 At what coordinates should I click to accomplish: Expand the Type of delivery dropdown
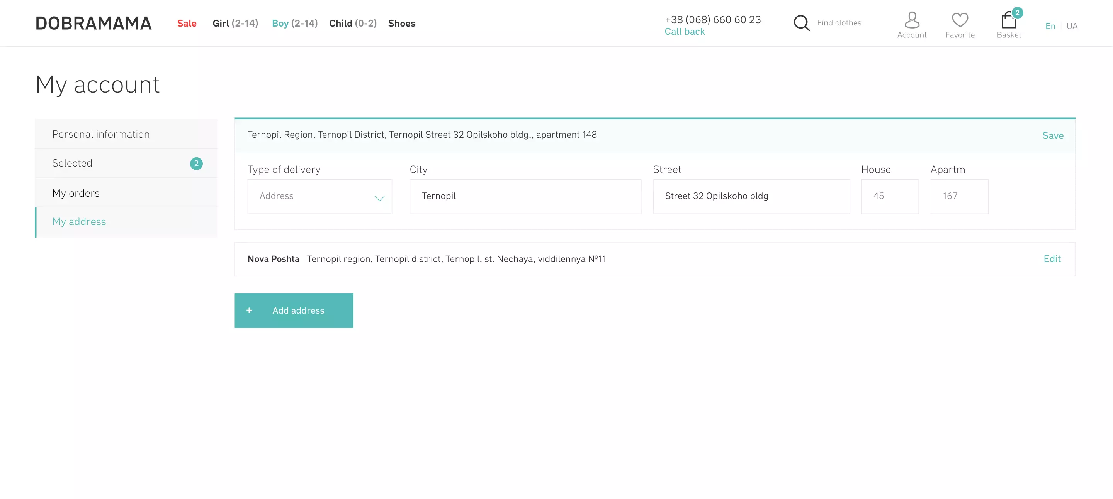pos(319,196)
